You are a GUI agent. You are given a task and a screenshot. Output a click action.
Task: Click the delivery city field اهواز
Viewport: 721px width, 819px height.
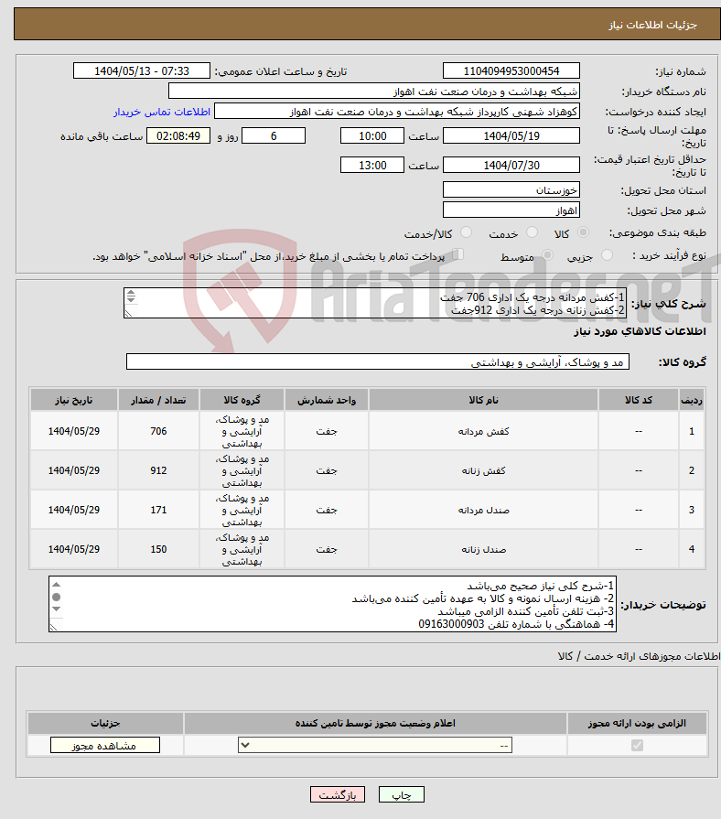[x=511, y=210]
